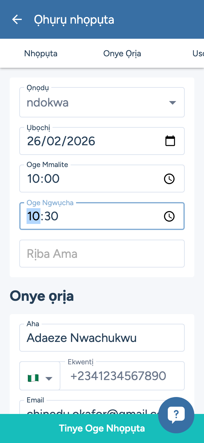This screenshot has width=204, height=443.
Task: Expand the country code dropdown arrow
Action: click(49, 378)
